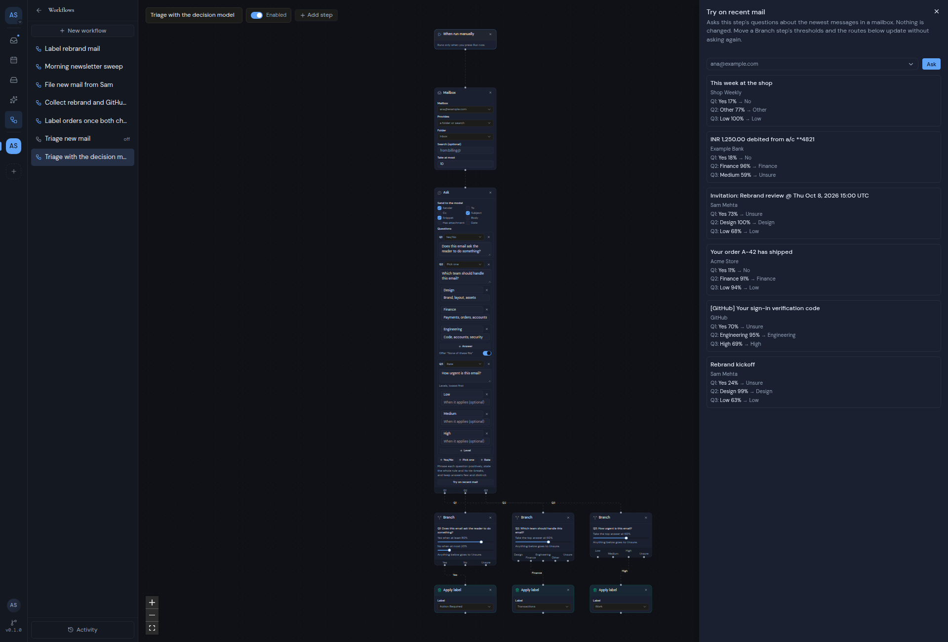Viewport: 948px width, 642px height.
Task: Zoom out on the workflow canvas
Action: point(152,615)
